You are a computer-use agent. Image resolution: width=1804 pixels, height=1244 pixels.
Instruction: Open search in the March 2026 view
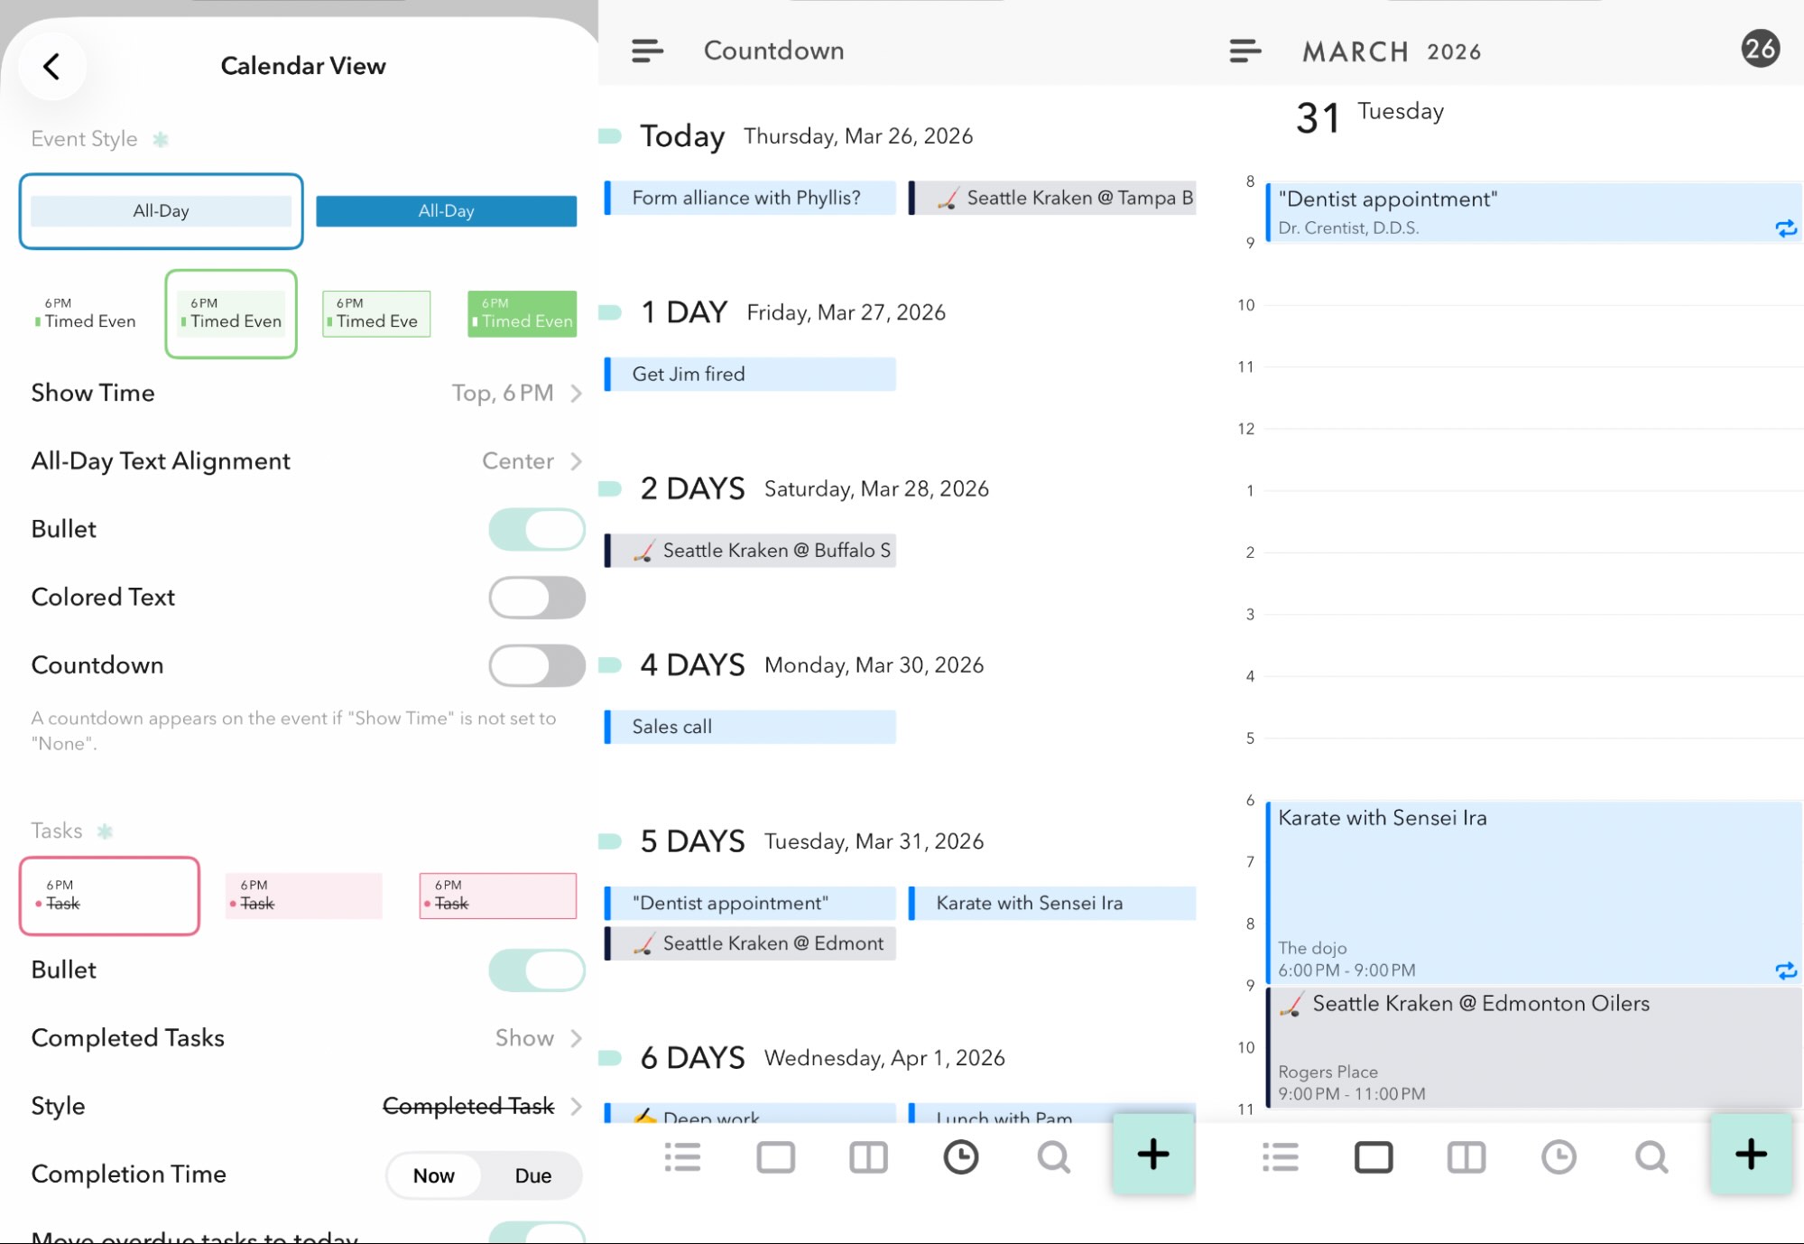(1651, 1156)
